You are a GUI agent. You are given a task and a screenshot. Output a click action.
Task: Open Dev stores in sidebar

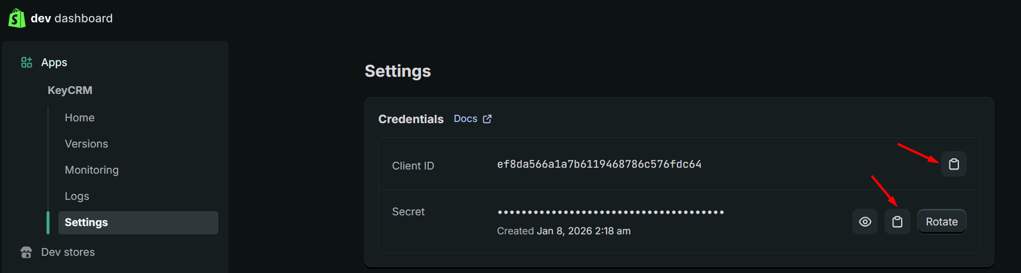point(68,252)
